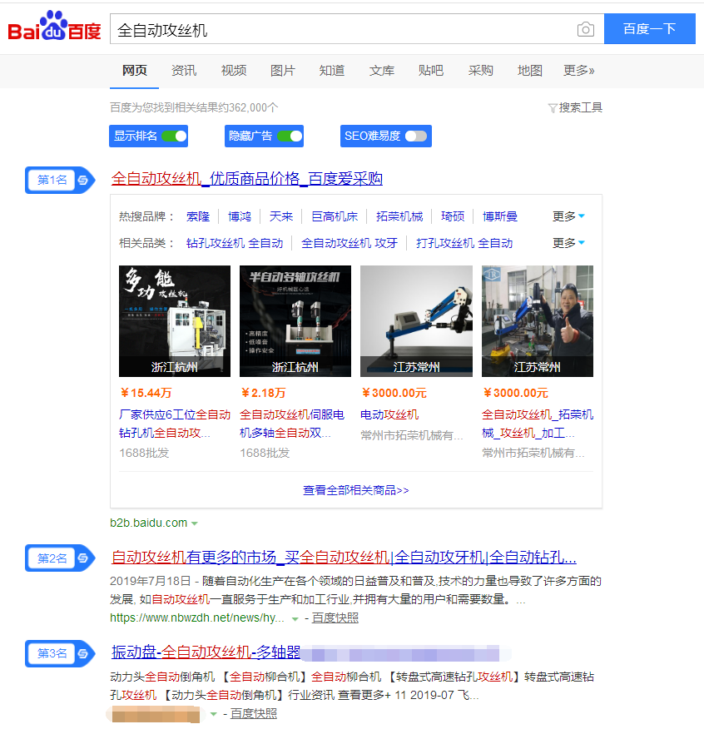
Task: Open camera image search icon
Action: pyautogui.click(x=586, y=29)
